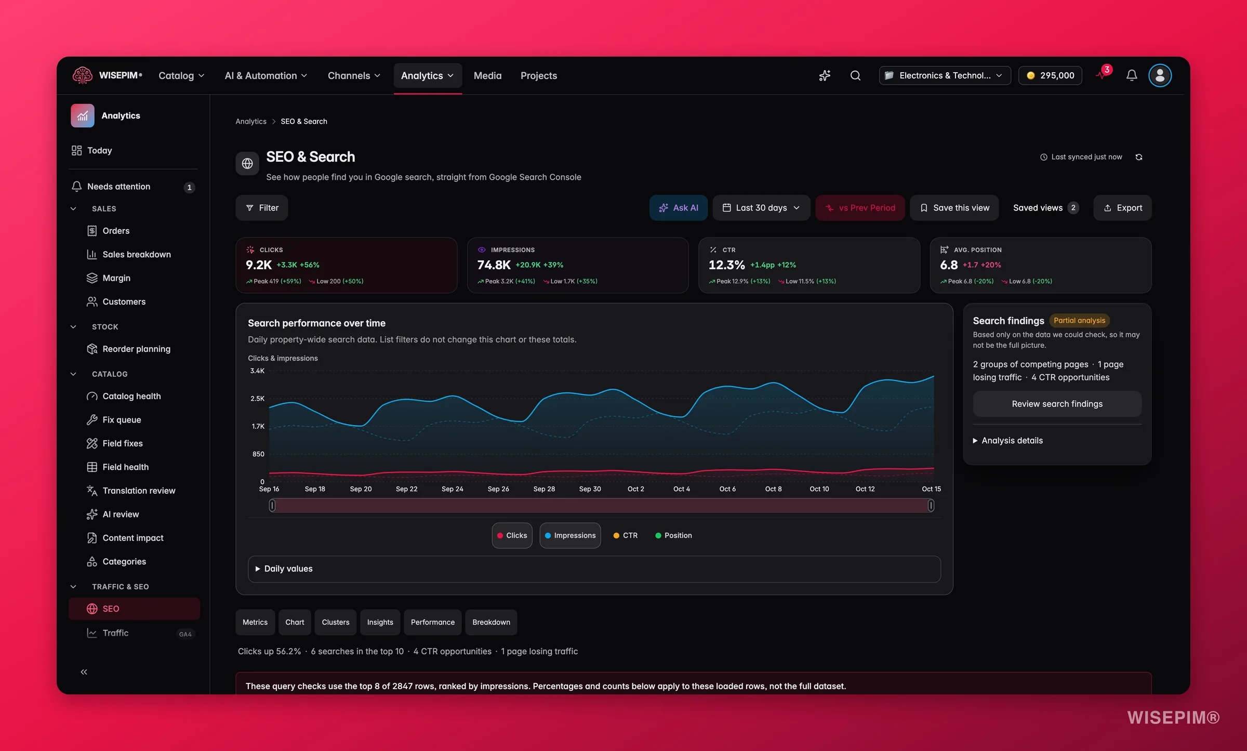Click the WISEPIM brain logo icon
The height and width of the screenshot is (751, 1247).
pos(82,75)
